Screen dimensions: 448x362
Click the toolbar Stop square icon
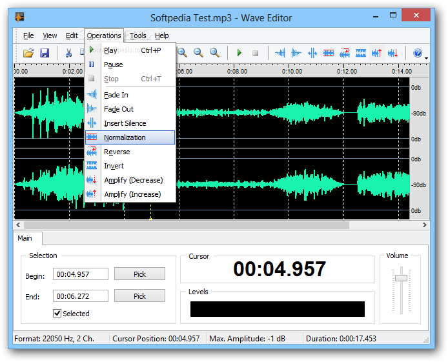click(x=256, y=53)
